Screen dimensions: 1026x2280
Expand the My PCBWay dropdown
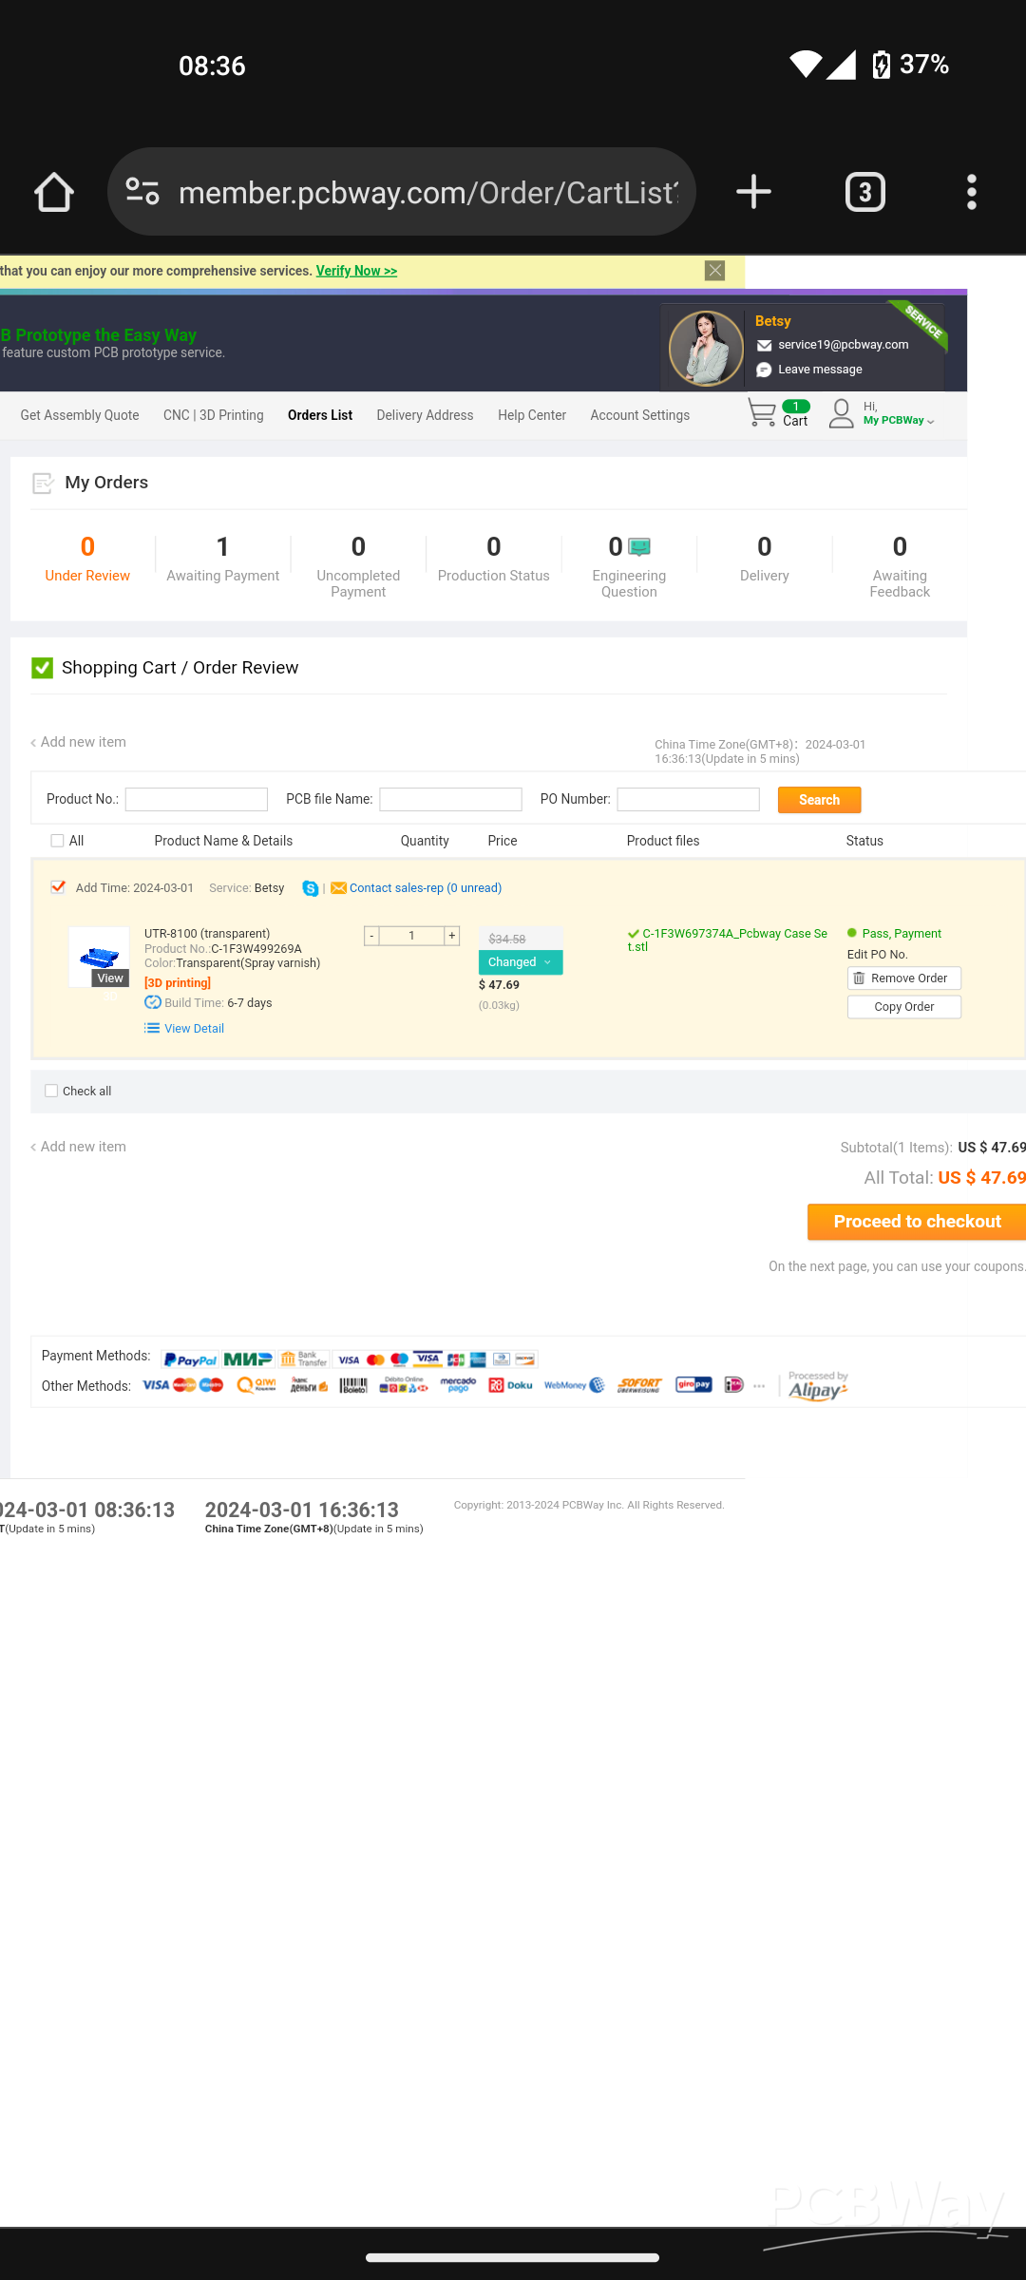click(x=899, y=420)
